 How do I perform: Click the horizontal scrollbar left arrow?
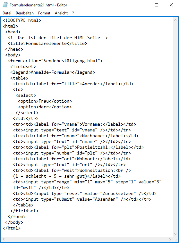coord(4,239)
